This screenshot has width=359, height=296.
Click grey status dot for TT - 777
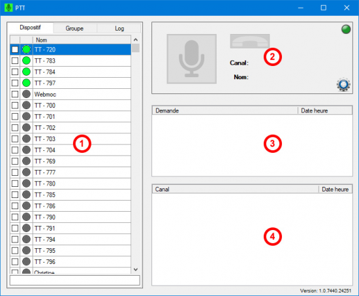click(x=26, y=173)
